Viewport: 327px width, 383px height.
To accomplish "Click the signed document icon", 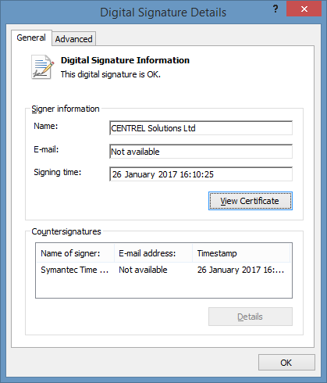I will (x=43, y=67).
